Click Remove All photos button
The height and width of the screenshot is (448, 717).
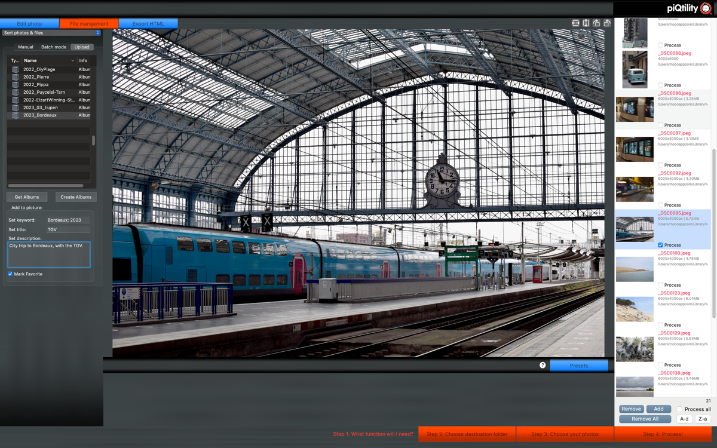[645, 419]
